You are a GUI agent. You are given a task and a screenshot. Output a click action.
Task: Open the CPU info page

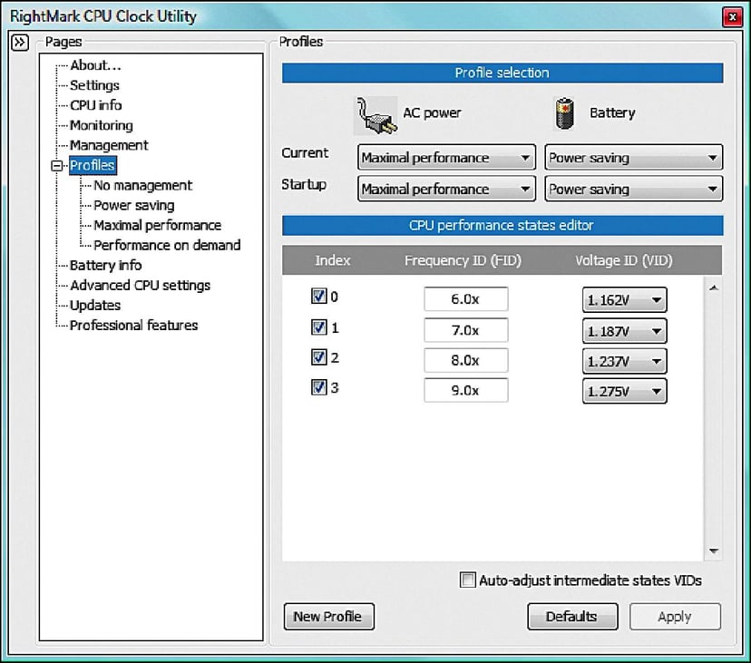click(x=95, y=105)
